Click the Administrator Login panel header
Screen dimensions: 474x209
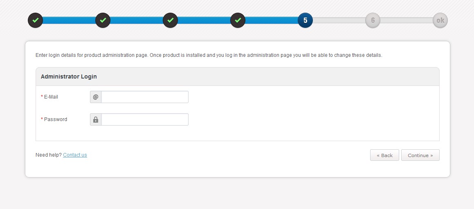69,76
